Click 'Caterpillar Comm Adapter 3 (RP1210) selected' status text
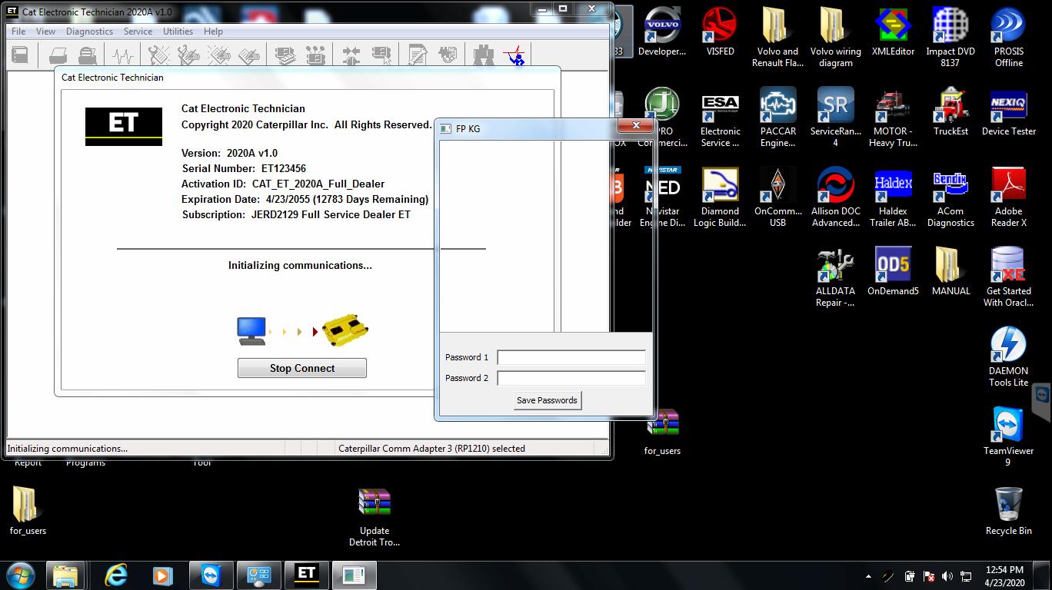1052x590 pixels. (x=431, y=449)
